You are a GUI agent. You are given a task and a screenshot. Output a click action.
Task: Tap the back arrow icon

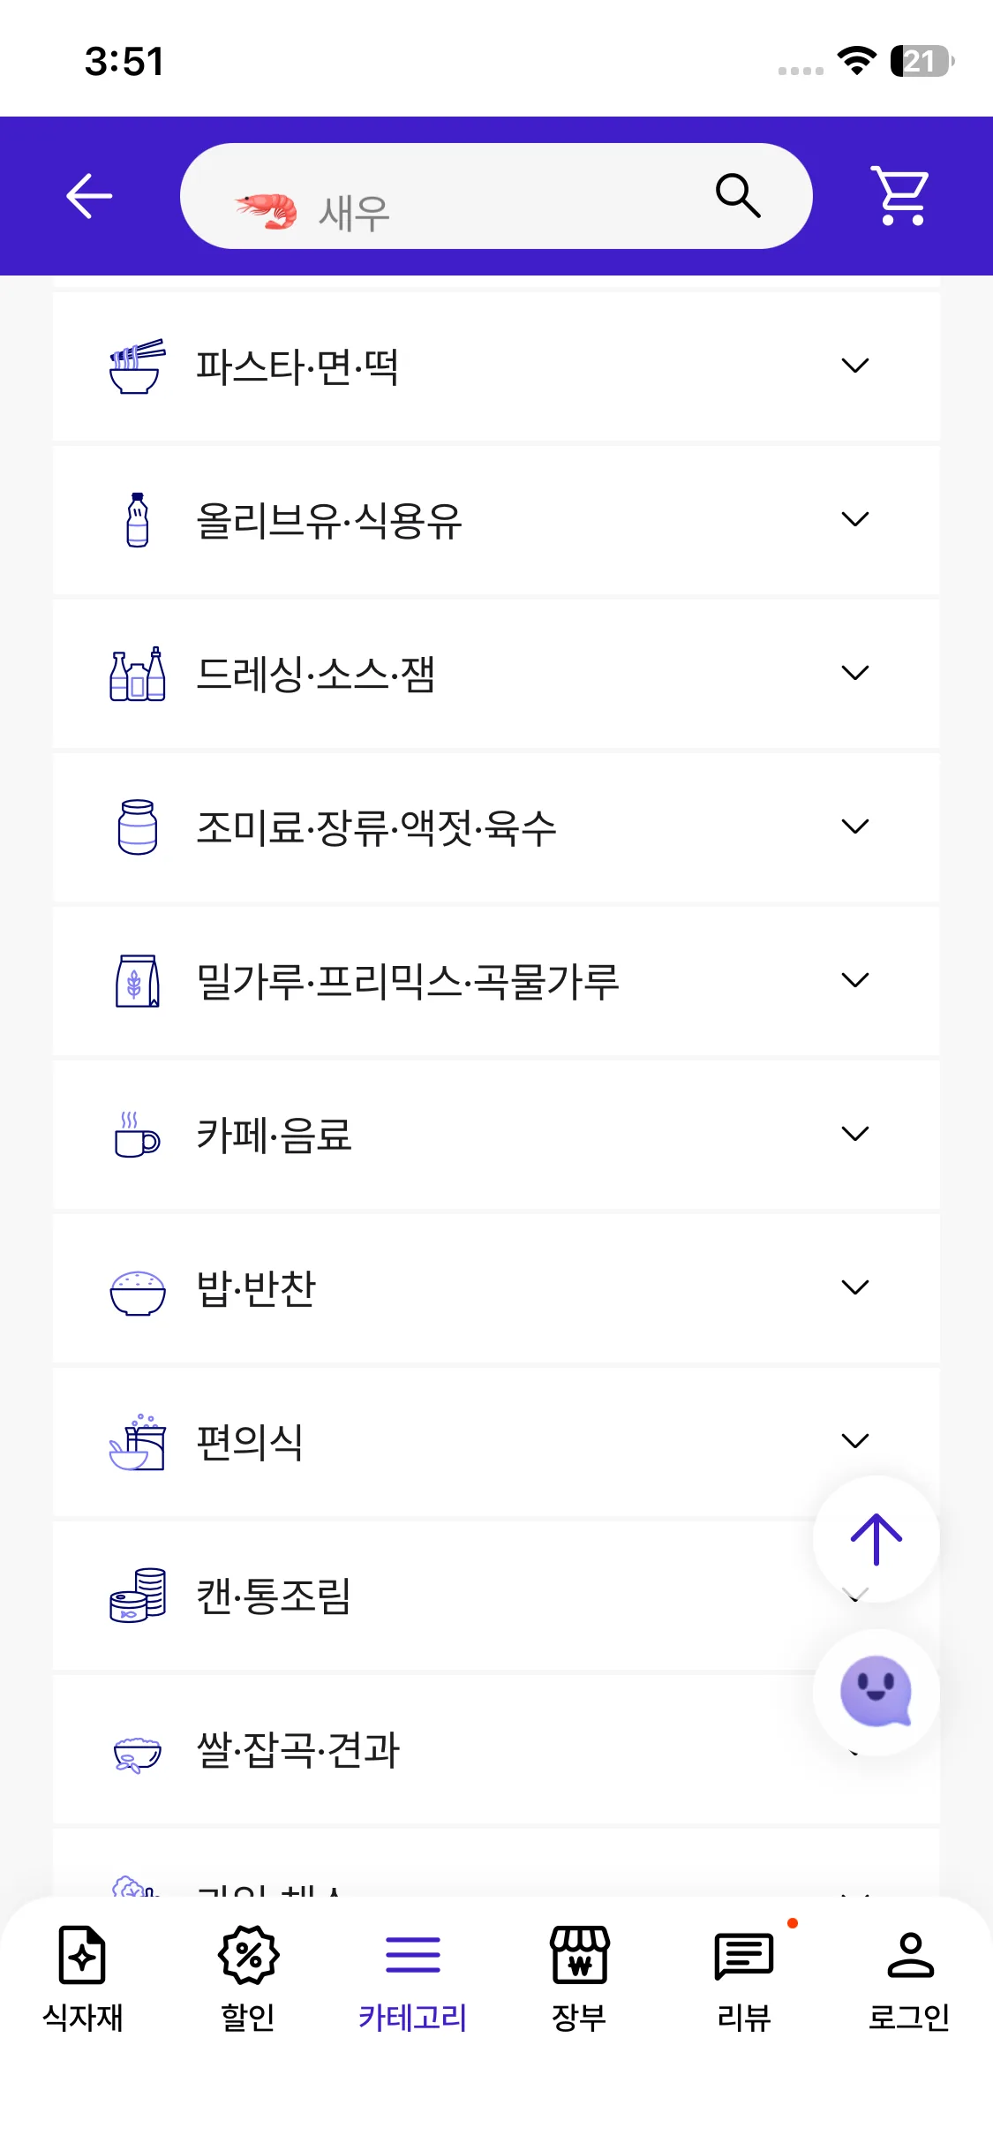tap(89, 195)
